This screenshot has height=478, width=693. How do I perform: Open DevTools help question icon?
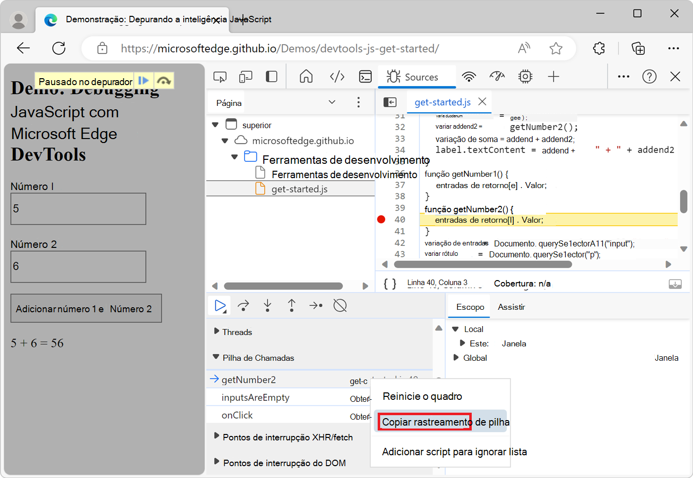tap(649, 77)
